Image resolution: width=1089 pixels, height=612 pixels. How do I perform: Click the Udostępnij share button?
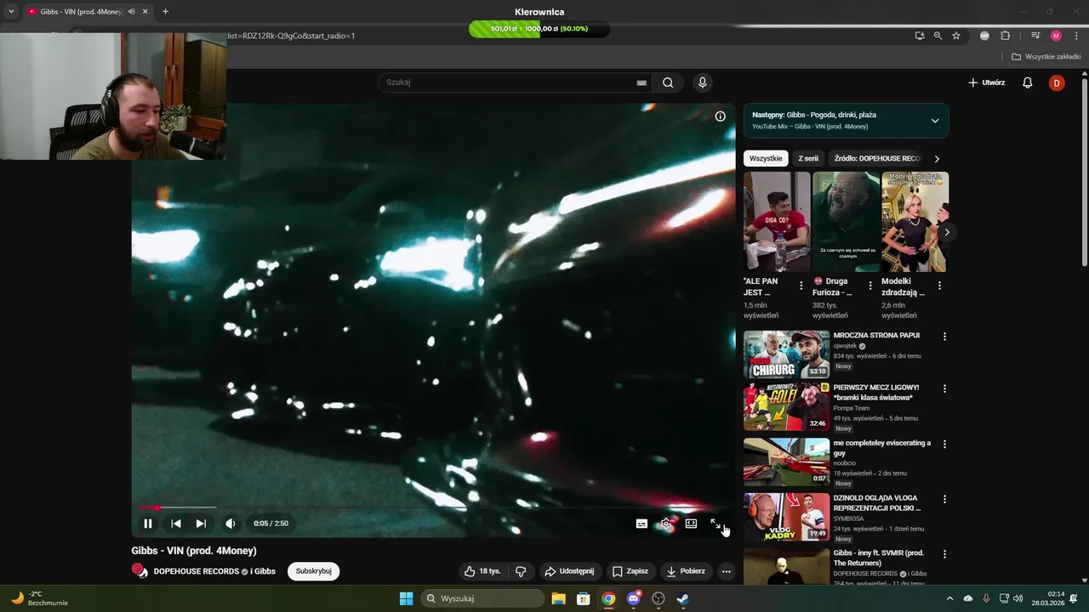569,571
